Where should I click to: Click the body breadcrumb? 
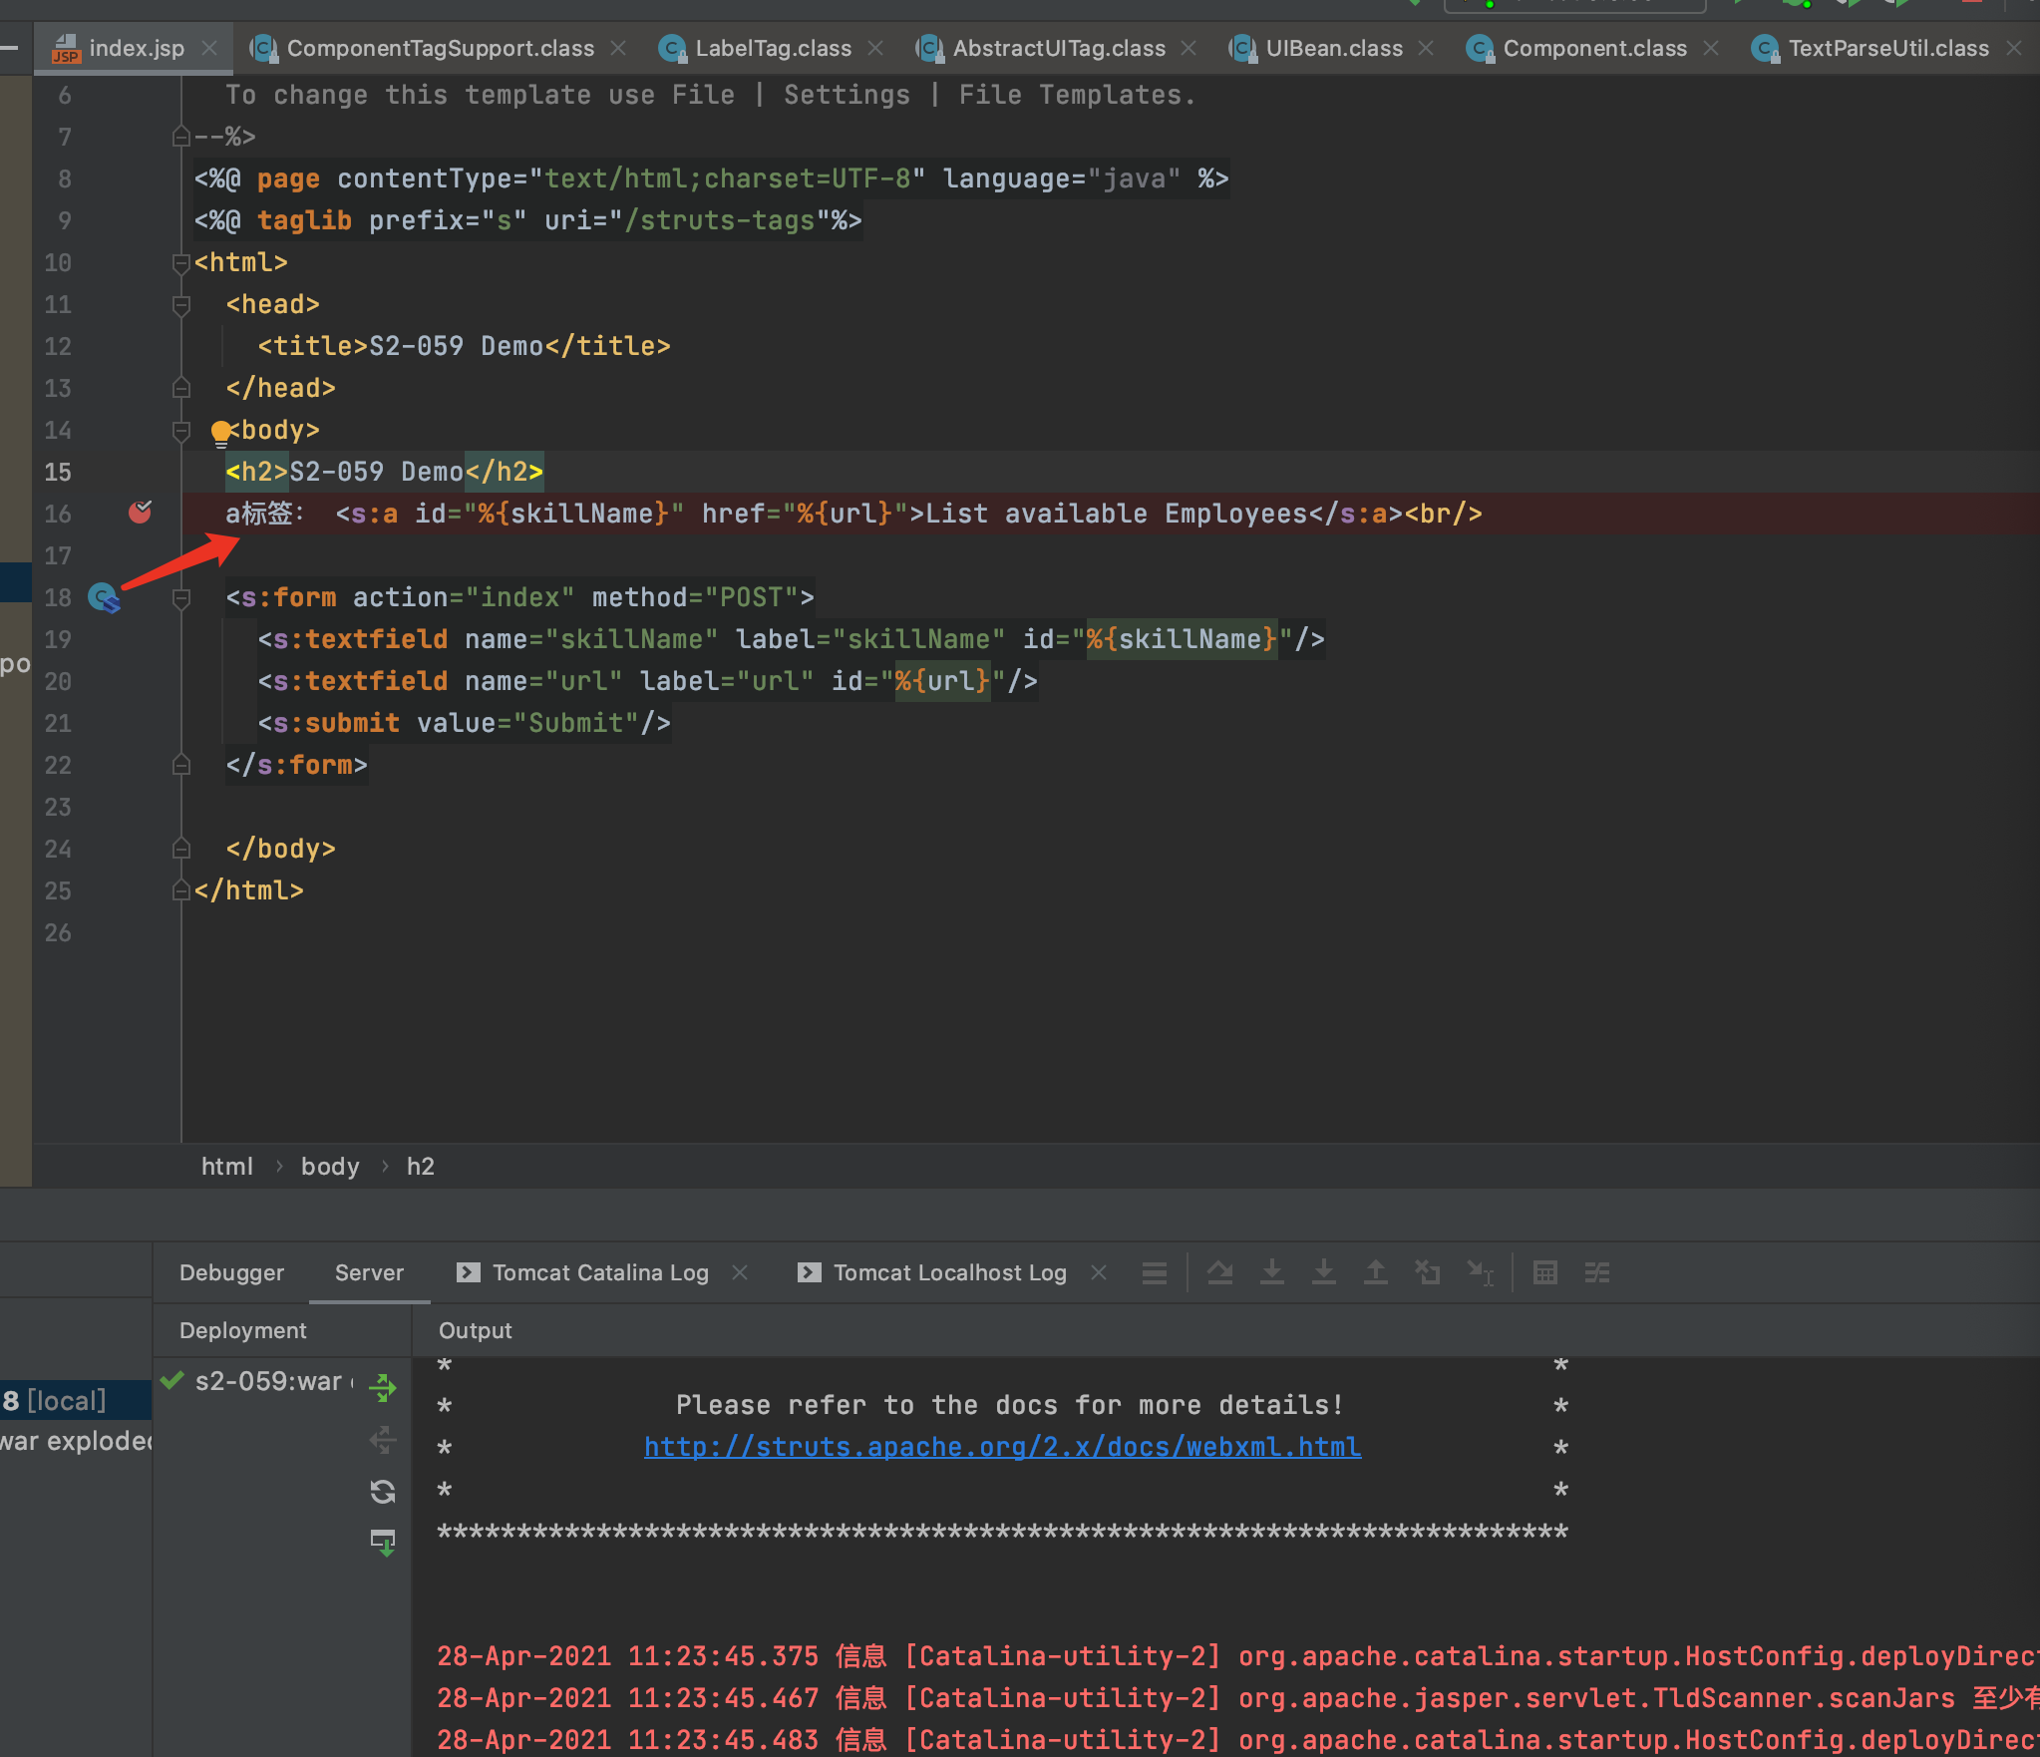coord(330,1166)
